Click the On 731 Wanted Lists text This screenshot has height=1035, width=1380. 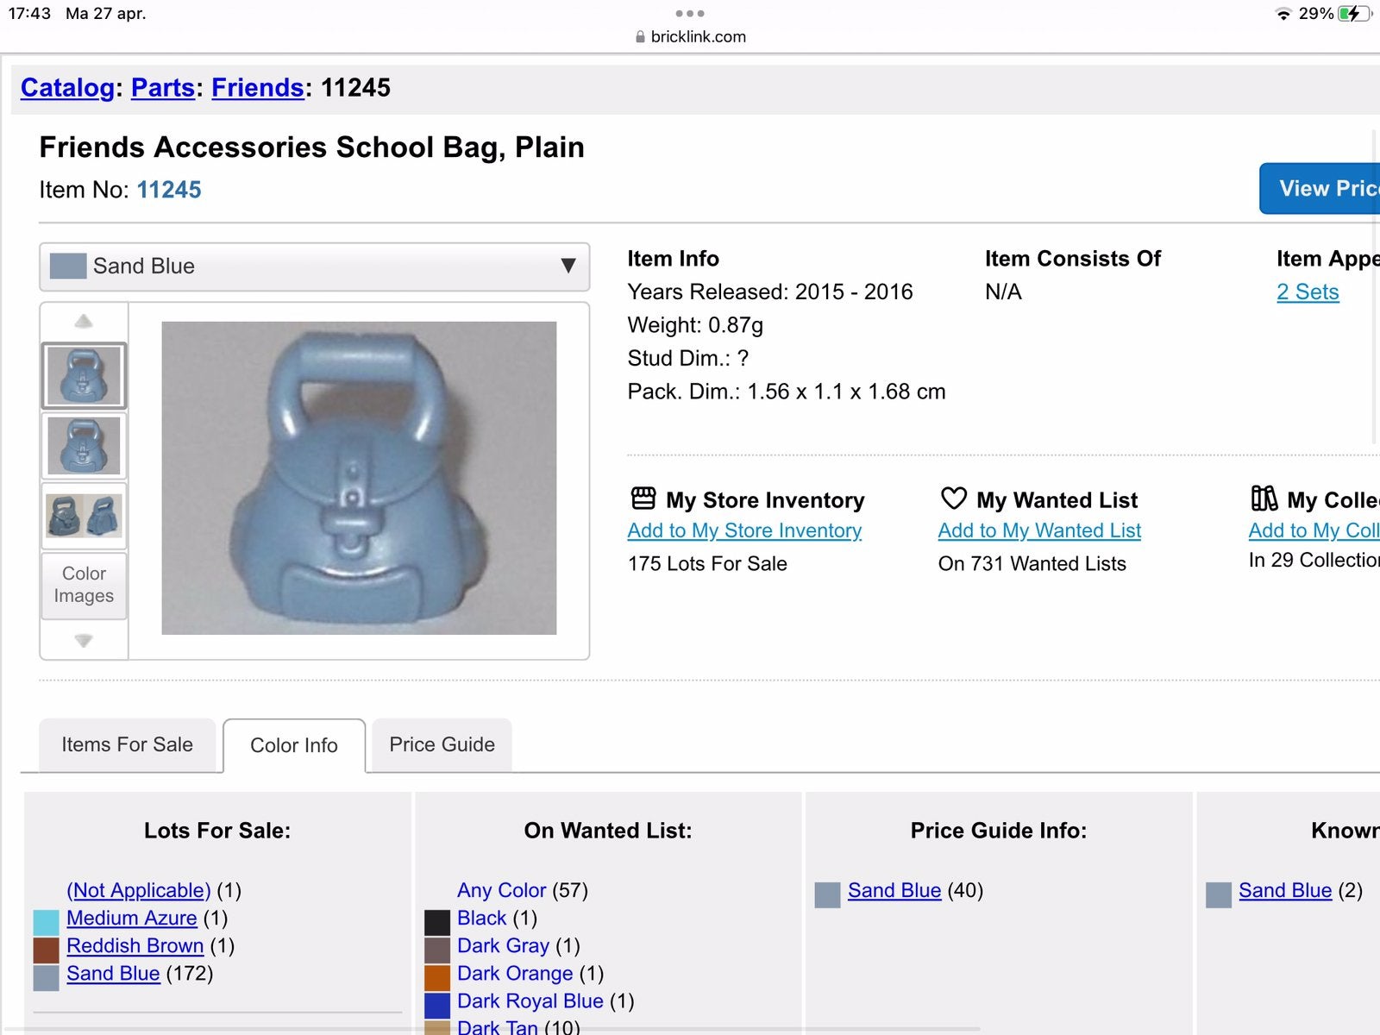tap(1032, 563)
